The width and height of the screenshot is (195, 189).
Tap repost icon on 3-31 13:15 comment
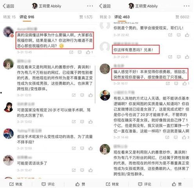pyautogui.click(x=74, y=95)
